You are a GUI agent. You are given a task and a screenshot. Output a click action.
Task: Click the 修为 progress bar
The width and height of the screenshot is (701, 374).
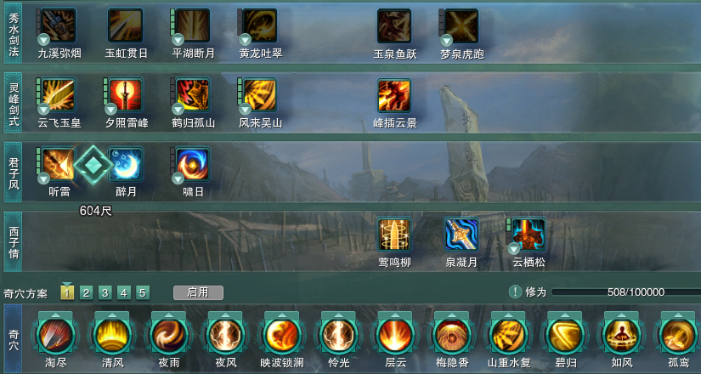626,292
